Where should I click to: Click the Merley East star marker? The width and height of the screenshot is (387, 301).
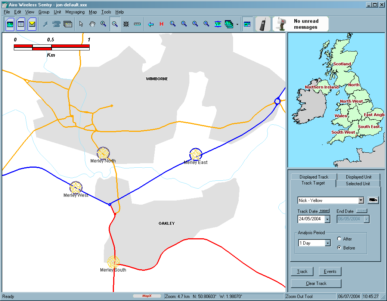coord(196,155)
